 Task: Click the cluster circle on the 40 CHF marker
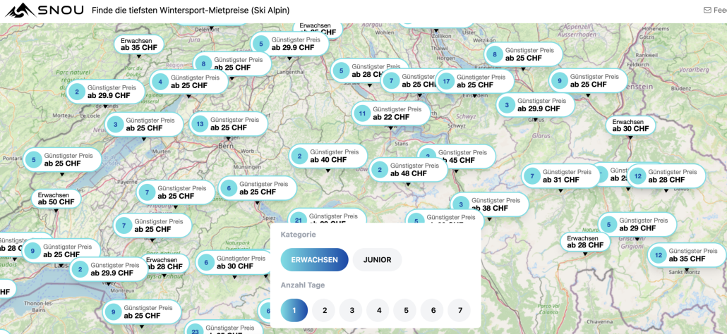300,156
